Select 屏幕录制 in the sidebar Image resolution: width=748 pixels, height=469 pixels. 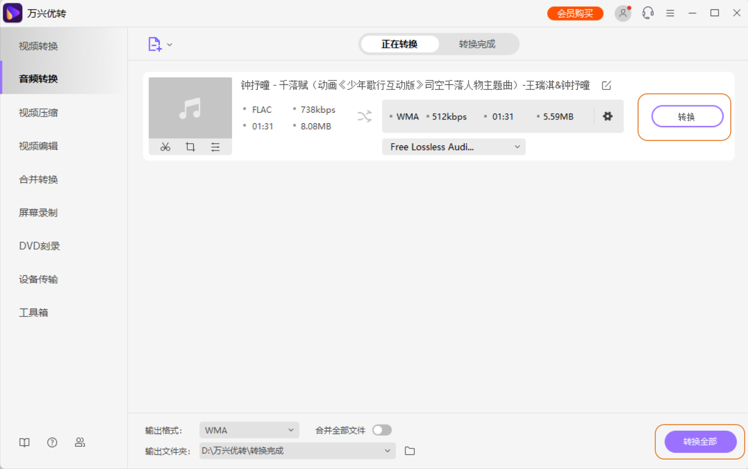click(38, 212)
